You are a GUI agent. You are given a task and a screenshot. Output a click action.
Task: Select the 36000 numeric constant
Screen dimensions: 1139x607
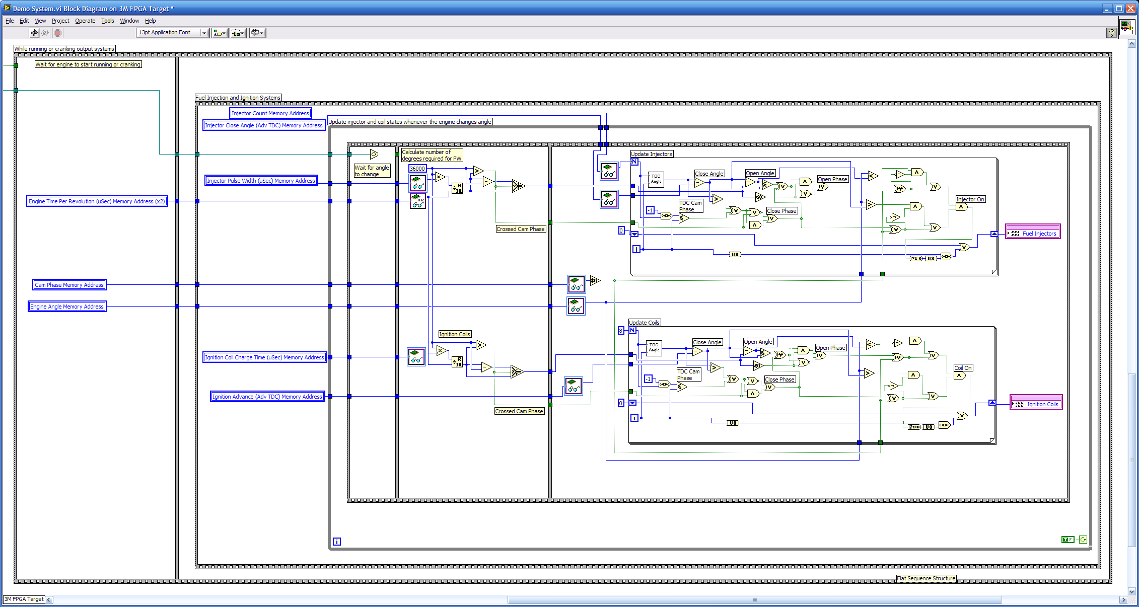point(417,169)
